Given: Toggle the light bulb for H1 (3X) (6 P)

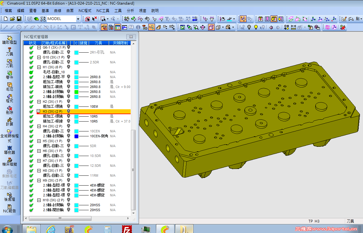Looking at the screenshot, I should pos(68,67).
